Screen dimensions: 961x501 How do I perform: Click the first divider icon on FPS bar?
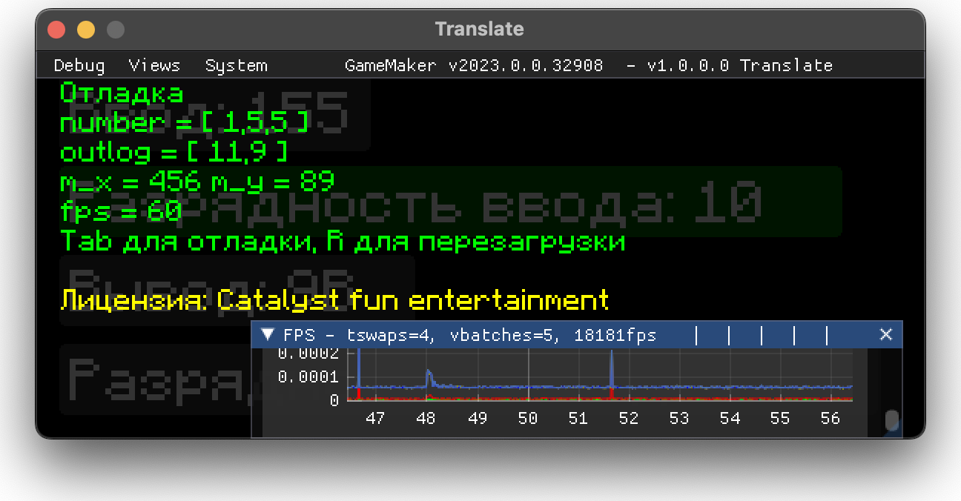click(696, 334)
